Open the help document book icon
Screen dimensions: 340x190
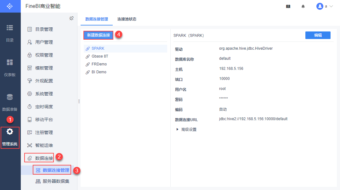[288, 7]
